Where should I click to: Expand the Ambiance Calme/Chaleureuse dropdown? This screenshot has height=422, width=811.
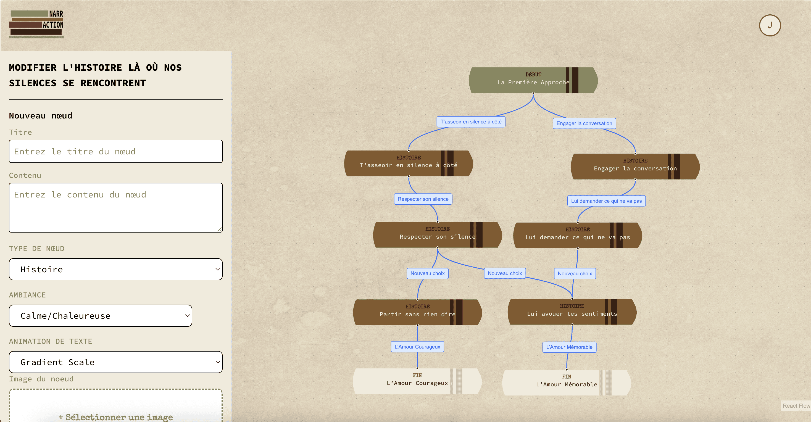101,316
